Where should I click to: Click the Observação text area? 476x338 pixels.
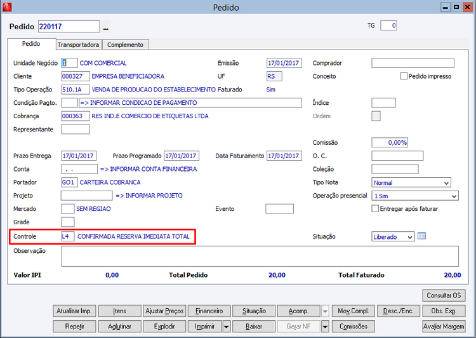[260, 256]
